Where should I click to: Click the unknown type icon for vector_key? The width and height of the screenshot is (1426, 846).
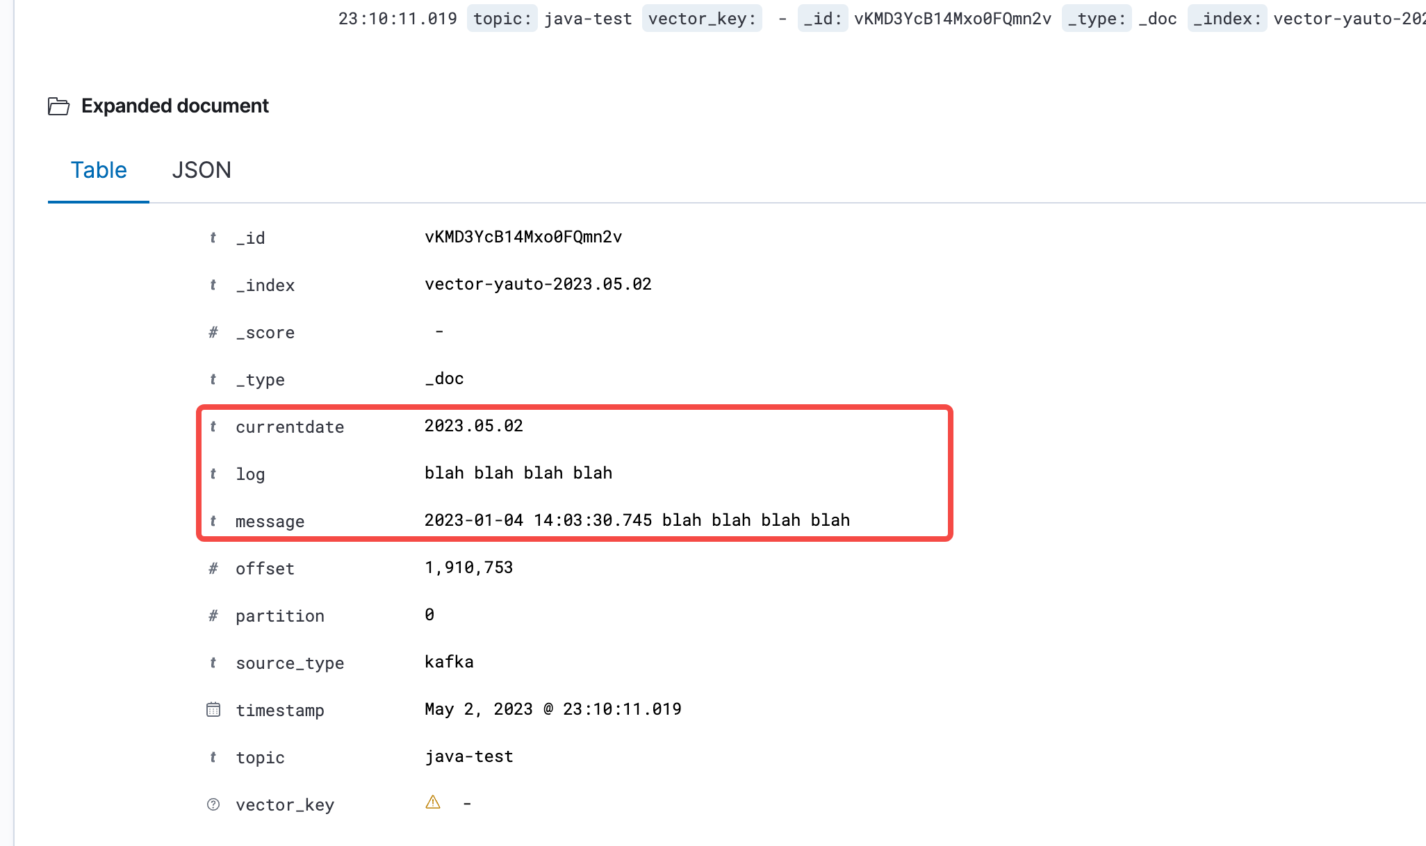point(213,804)
